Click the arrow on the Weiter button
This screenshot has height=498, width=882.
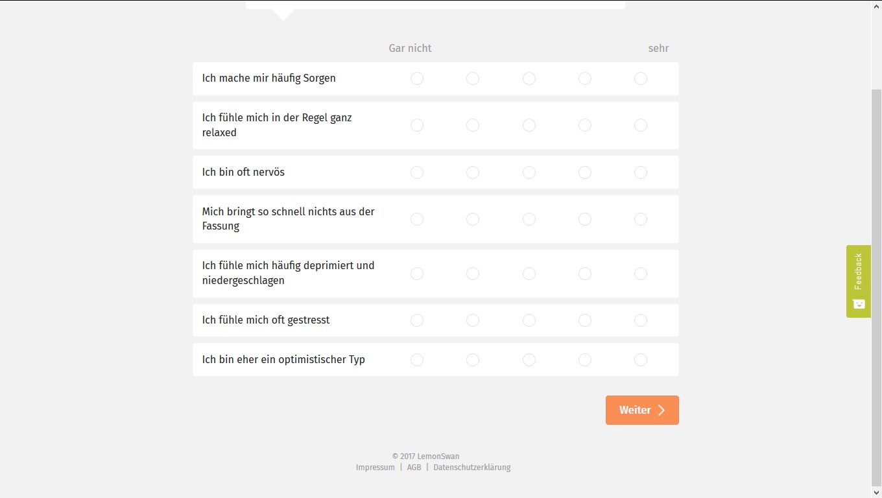(x=661, y=410)
